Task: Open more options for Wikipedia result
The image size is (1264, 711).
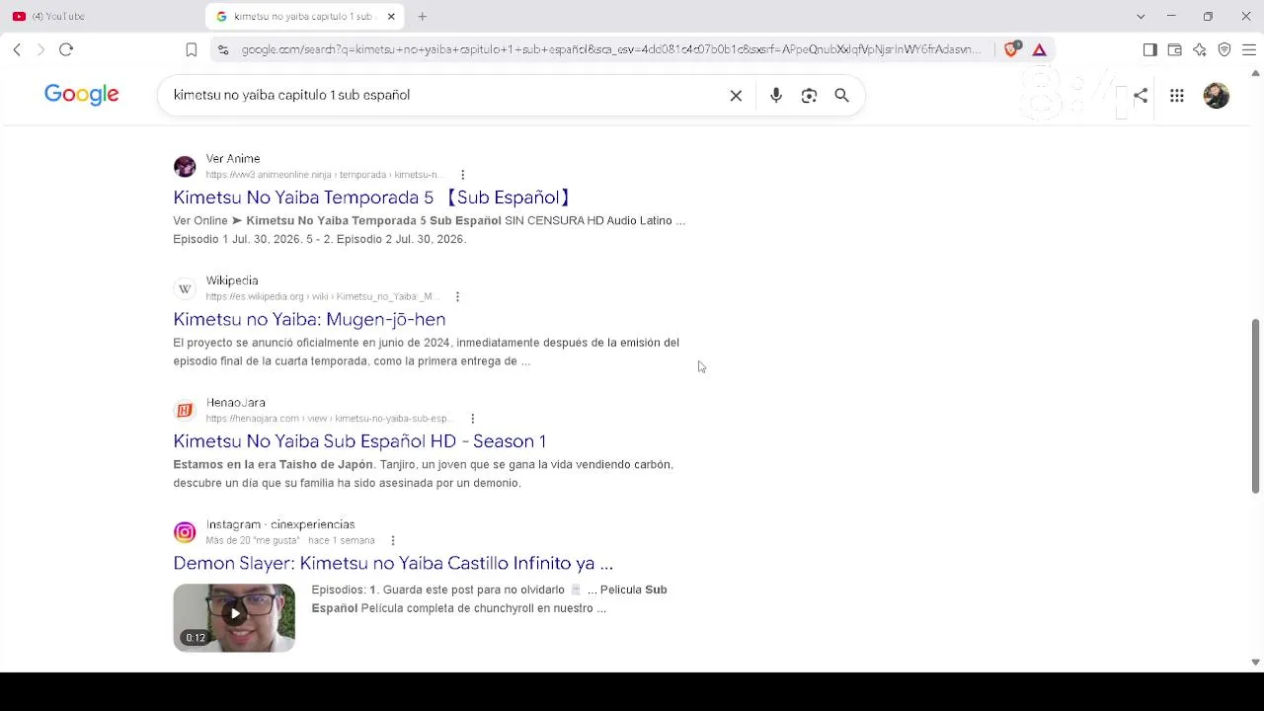Action: pos(457,296)
